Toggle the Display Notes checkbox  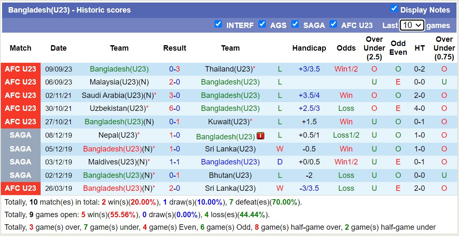[394, 9]
